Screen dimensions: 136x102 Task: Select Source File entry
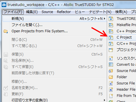click(122, 83)
